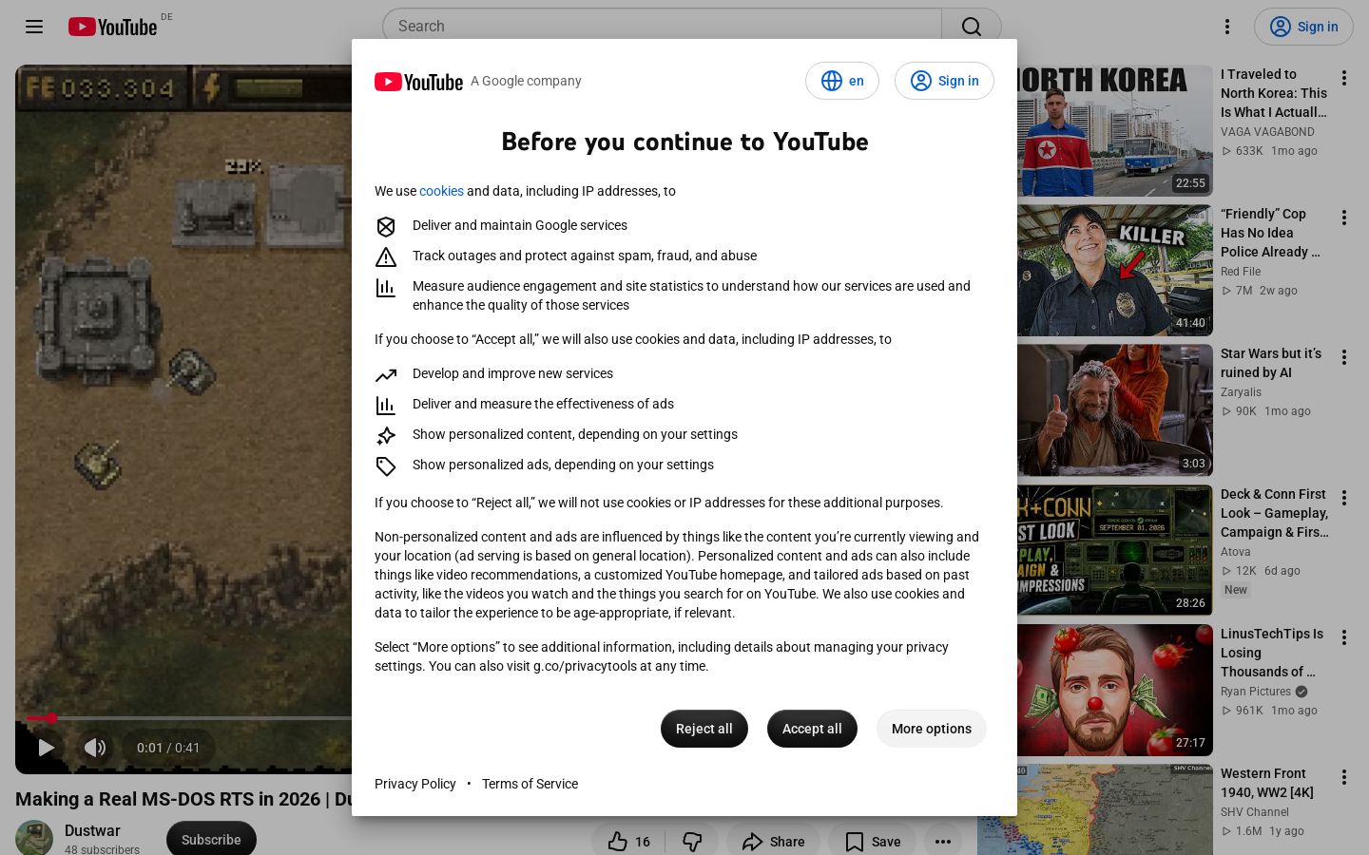The width and height of the screenshot is (1369, 855).
Task: Click the search magnifier button
Action: pos(971,27)
